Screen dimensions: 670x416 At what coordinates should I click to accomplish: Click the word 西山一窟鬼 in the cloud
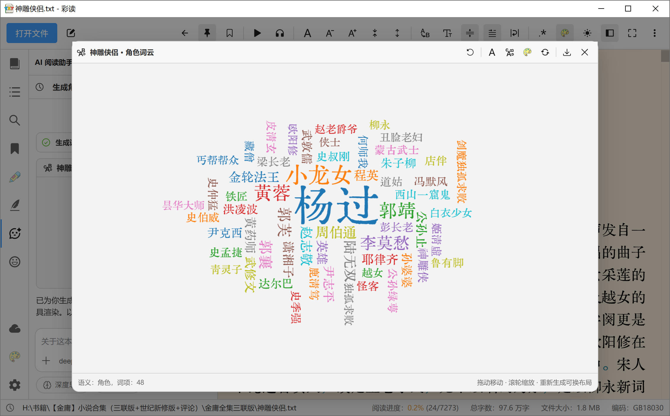[x=423, y=195]
